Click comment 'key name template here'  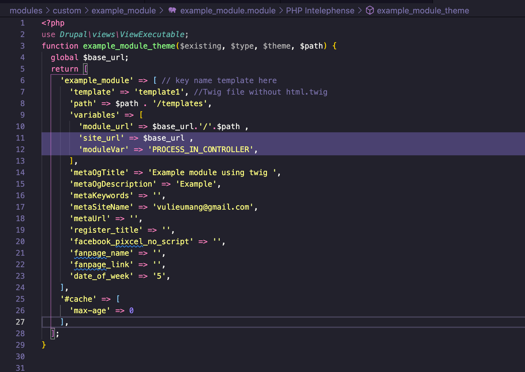click(226, 81)
